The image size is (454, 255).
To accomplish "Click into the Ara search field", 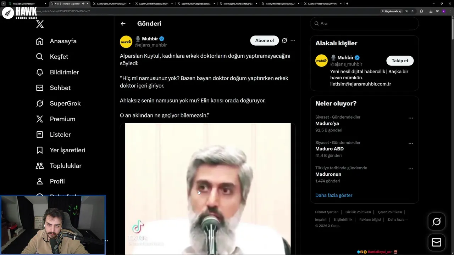I will pos(364,23).
